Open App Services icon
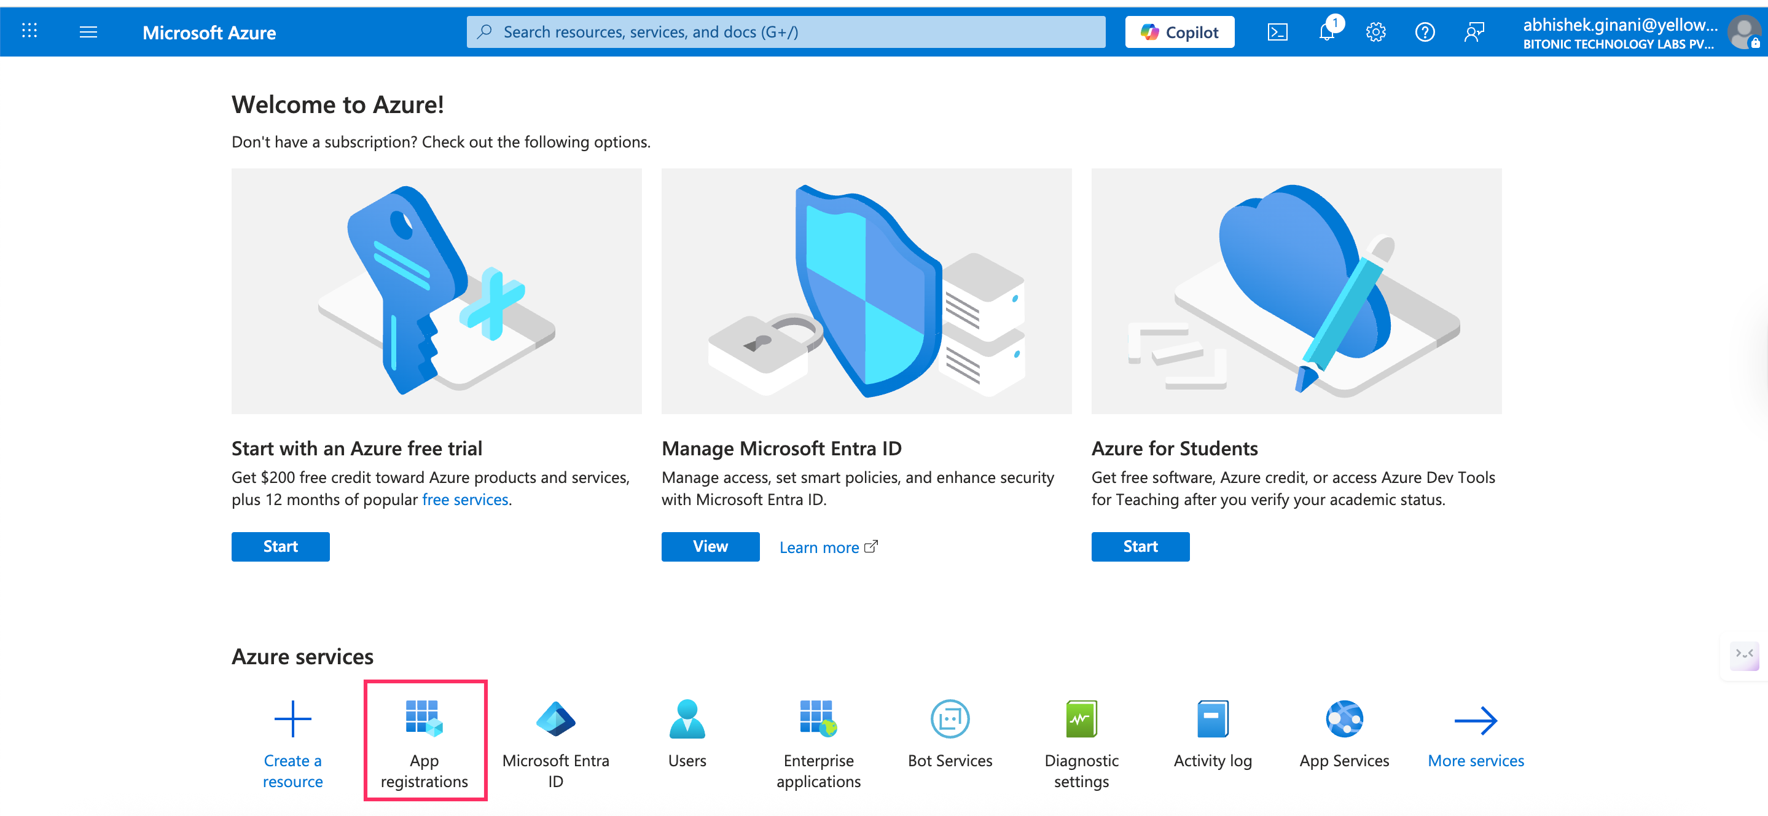 click(1345, 718)
